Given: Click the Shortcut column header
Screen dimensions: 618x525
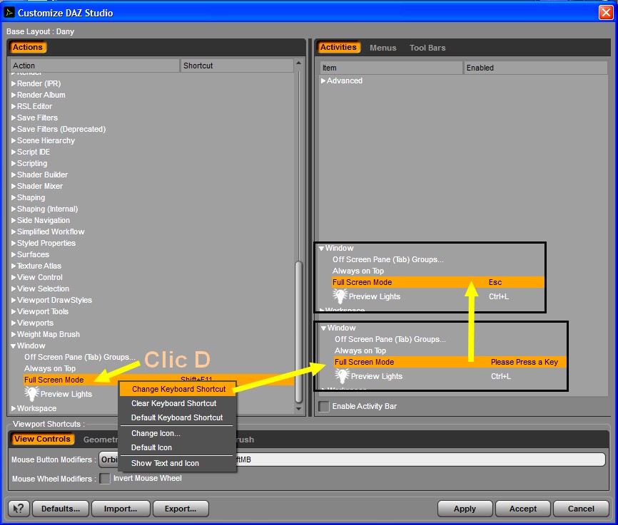Looking at the screenshot, I should coord(237,66).
